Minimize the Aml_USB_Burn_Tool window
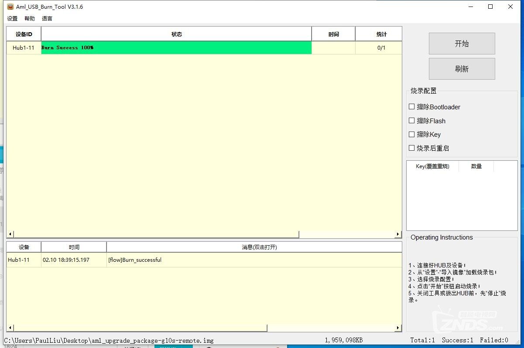Screen dimensions: 524x348 471,7
